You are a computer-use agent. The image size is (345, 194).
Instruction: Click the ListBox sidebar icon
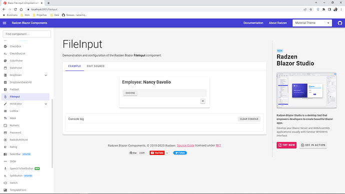5,111
